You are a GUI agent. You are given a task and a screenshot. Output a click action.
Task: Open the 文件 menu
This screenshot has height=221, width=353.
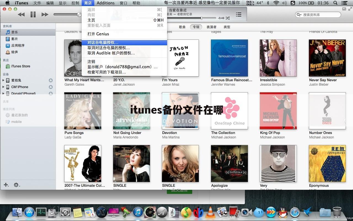pos(37,3)
